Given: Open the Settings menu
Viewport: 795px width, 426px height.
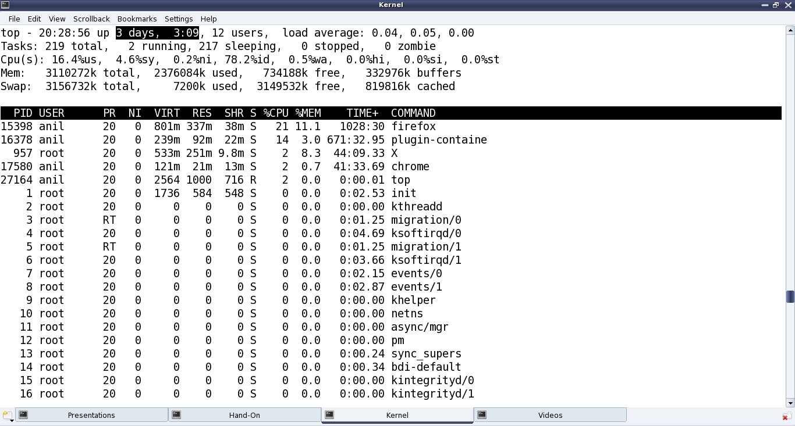Looking at the screenshot, I should pyautogui.click(x=179, y=19).
